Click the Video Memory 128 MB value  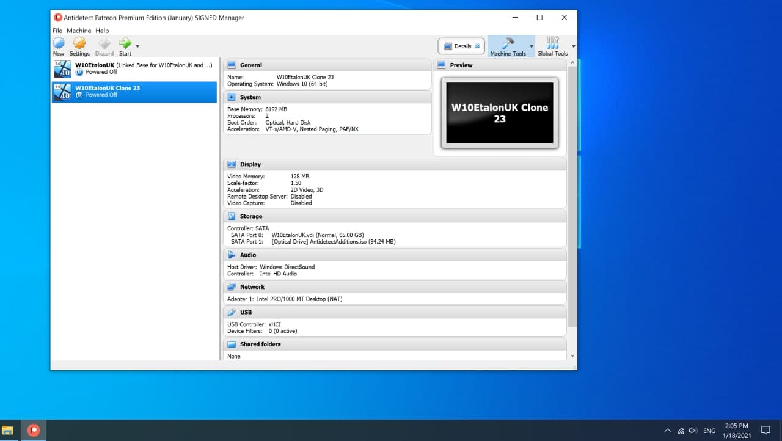[300, 177]
